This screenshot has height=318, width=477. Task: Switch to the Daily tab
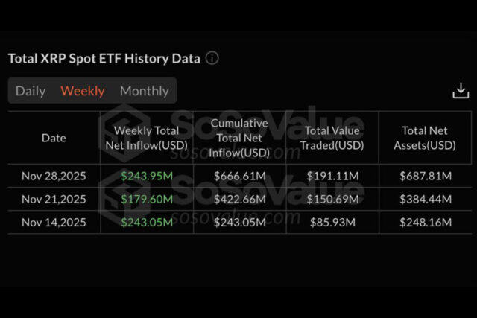(x=31, y=91)
